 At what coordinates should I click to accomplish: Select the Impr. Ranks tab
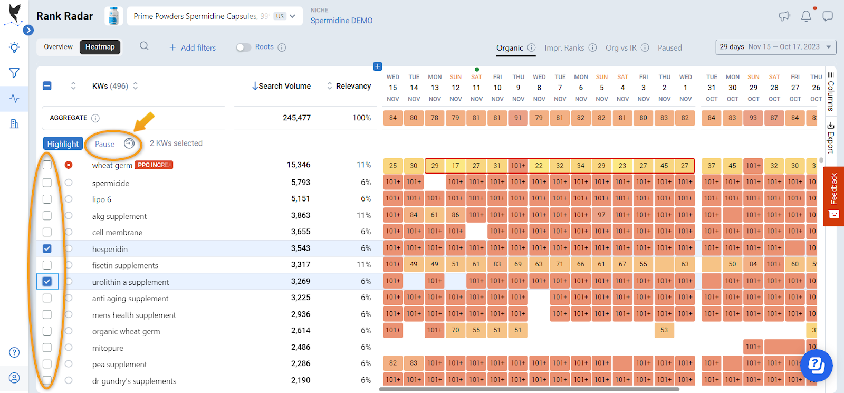pyautogui.click(x=564, y=48)
